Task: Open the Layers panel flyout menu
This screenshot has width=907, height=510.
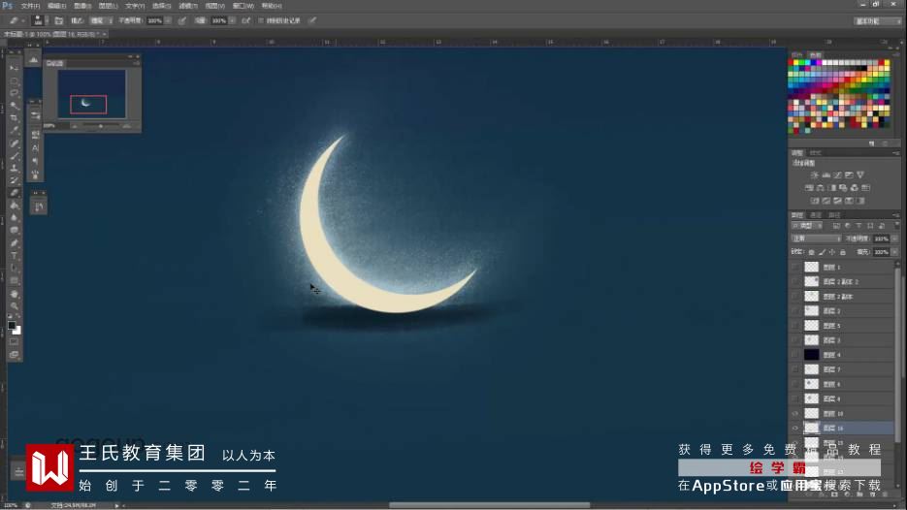Action: point(897,215)
